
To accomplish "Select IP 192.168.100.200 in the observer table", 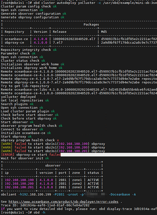I will point(19,184).
